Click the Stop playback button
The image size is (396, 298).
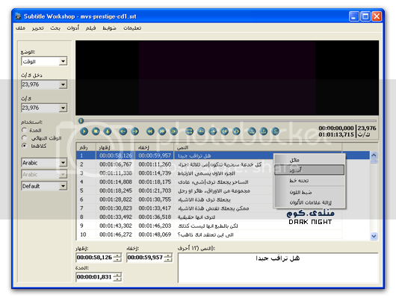(96, 131)
